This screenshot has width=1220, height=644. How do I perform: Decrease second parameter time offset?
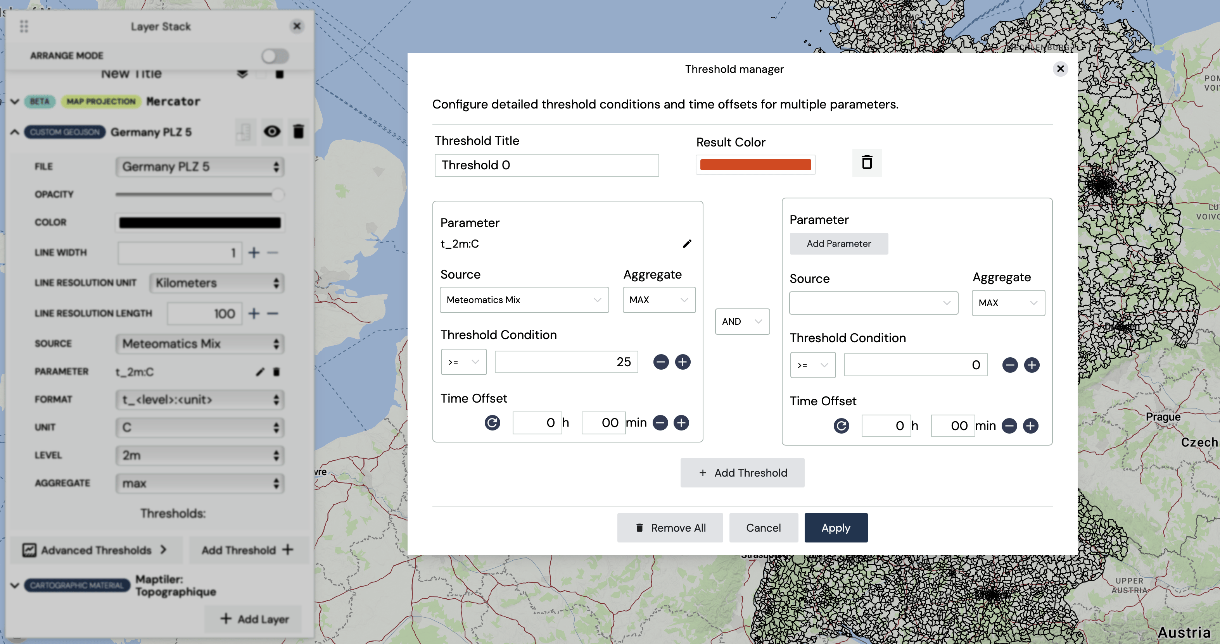point(1009,426)
